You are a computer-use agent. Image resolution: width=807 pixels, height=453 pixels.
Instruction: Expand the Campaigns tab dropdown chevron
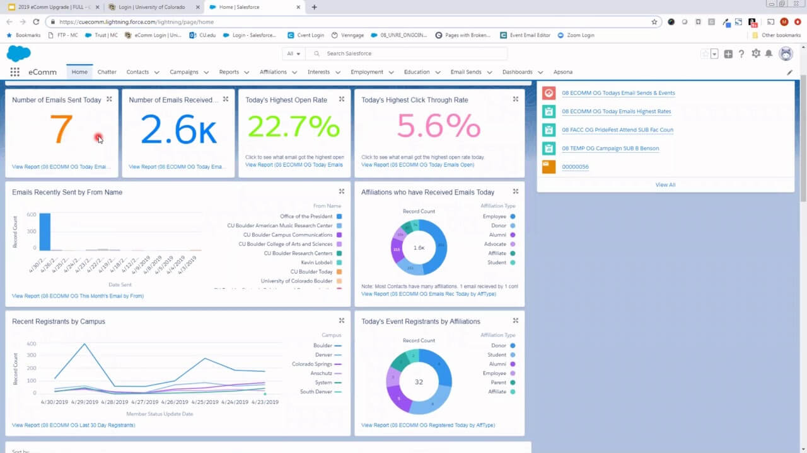pos(206,72)
